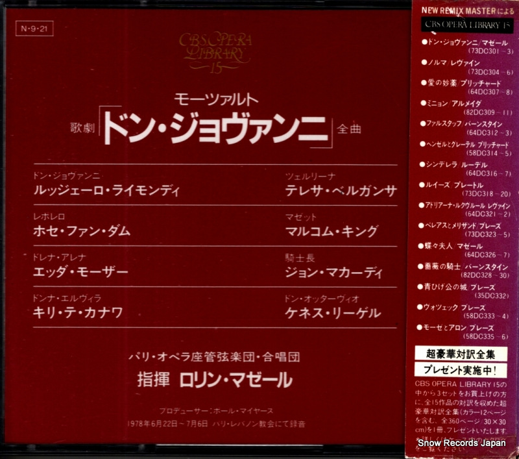
Task: Click obi entry シンデレラ/ルーデル
Action: tap(453, 165)
